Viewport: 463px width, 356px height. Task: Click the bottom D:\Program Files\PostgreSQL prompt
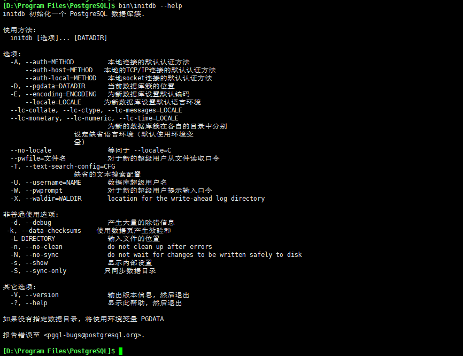point(59,351)
